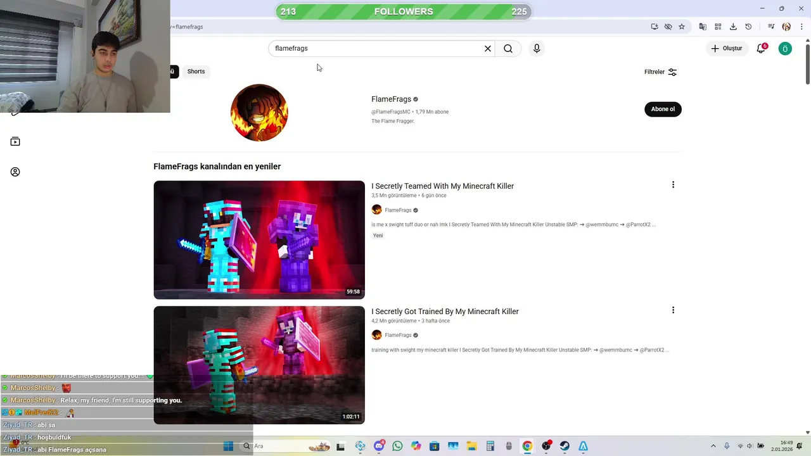Open the Chrome profile picture
This screenshot has height=456, width=811.
tap(786, 27)
